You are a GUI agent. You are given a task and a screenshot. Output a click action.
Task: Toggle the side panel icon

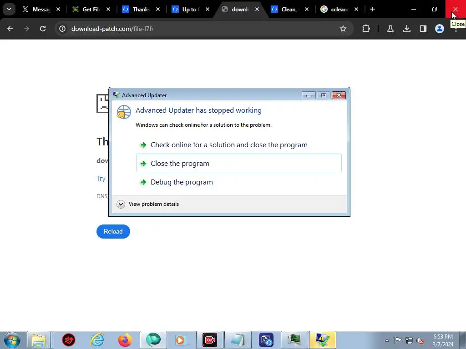[x=423, y=29]
